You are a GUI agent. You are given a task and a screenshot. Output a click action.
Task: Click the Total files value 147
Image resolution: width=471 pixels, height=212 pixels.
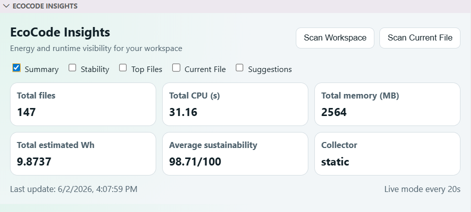click(26, 112)
